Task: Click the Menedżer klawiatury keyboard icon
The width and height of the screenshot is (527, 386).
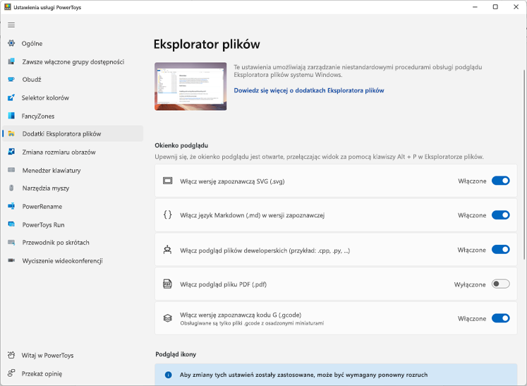Action: tap(11, 170)
